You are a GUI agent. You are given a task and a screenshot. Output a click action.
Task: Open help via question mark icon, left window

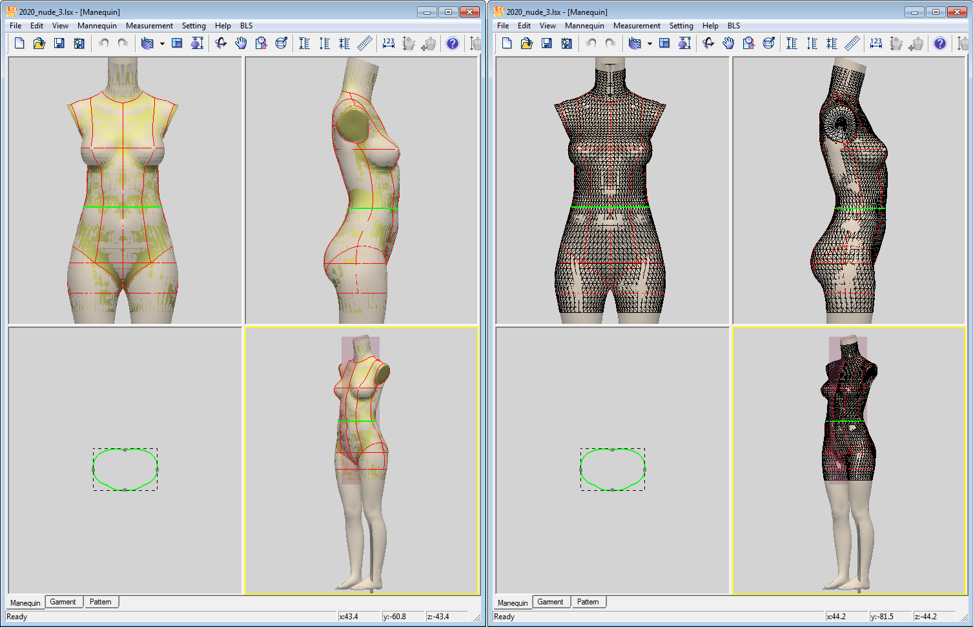453,43
